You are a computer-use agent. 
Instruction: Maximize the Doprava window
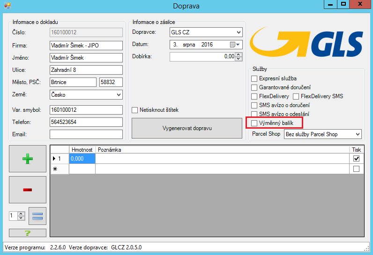pyautogui.click(x=343, y=4)
